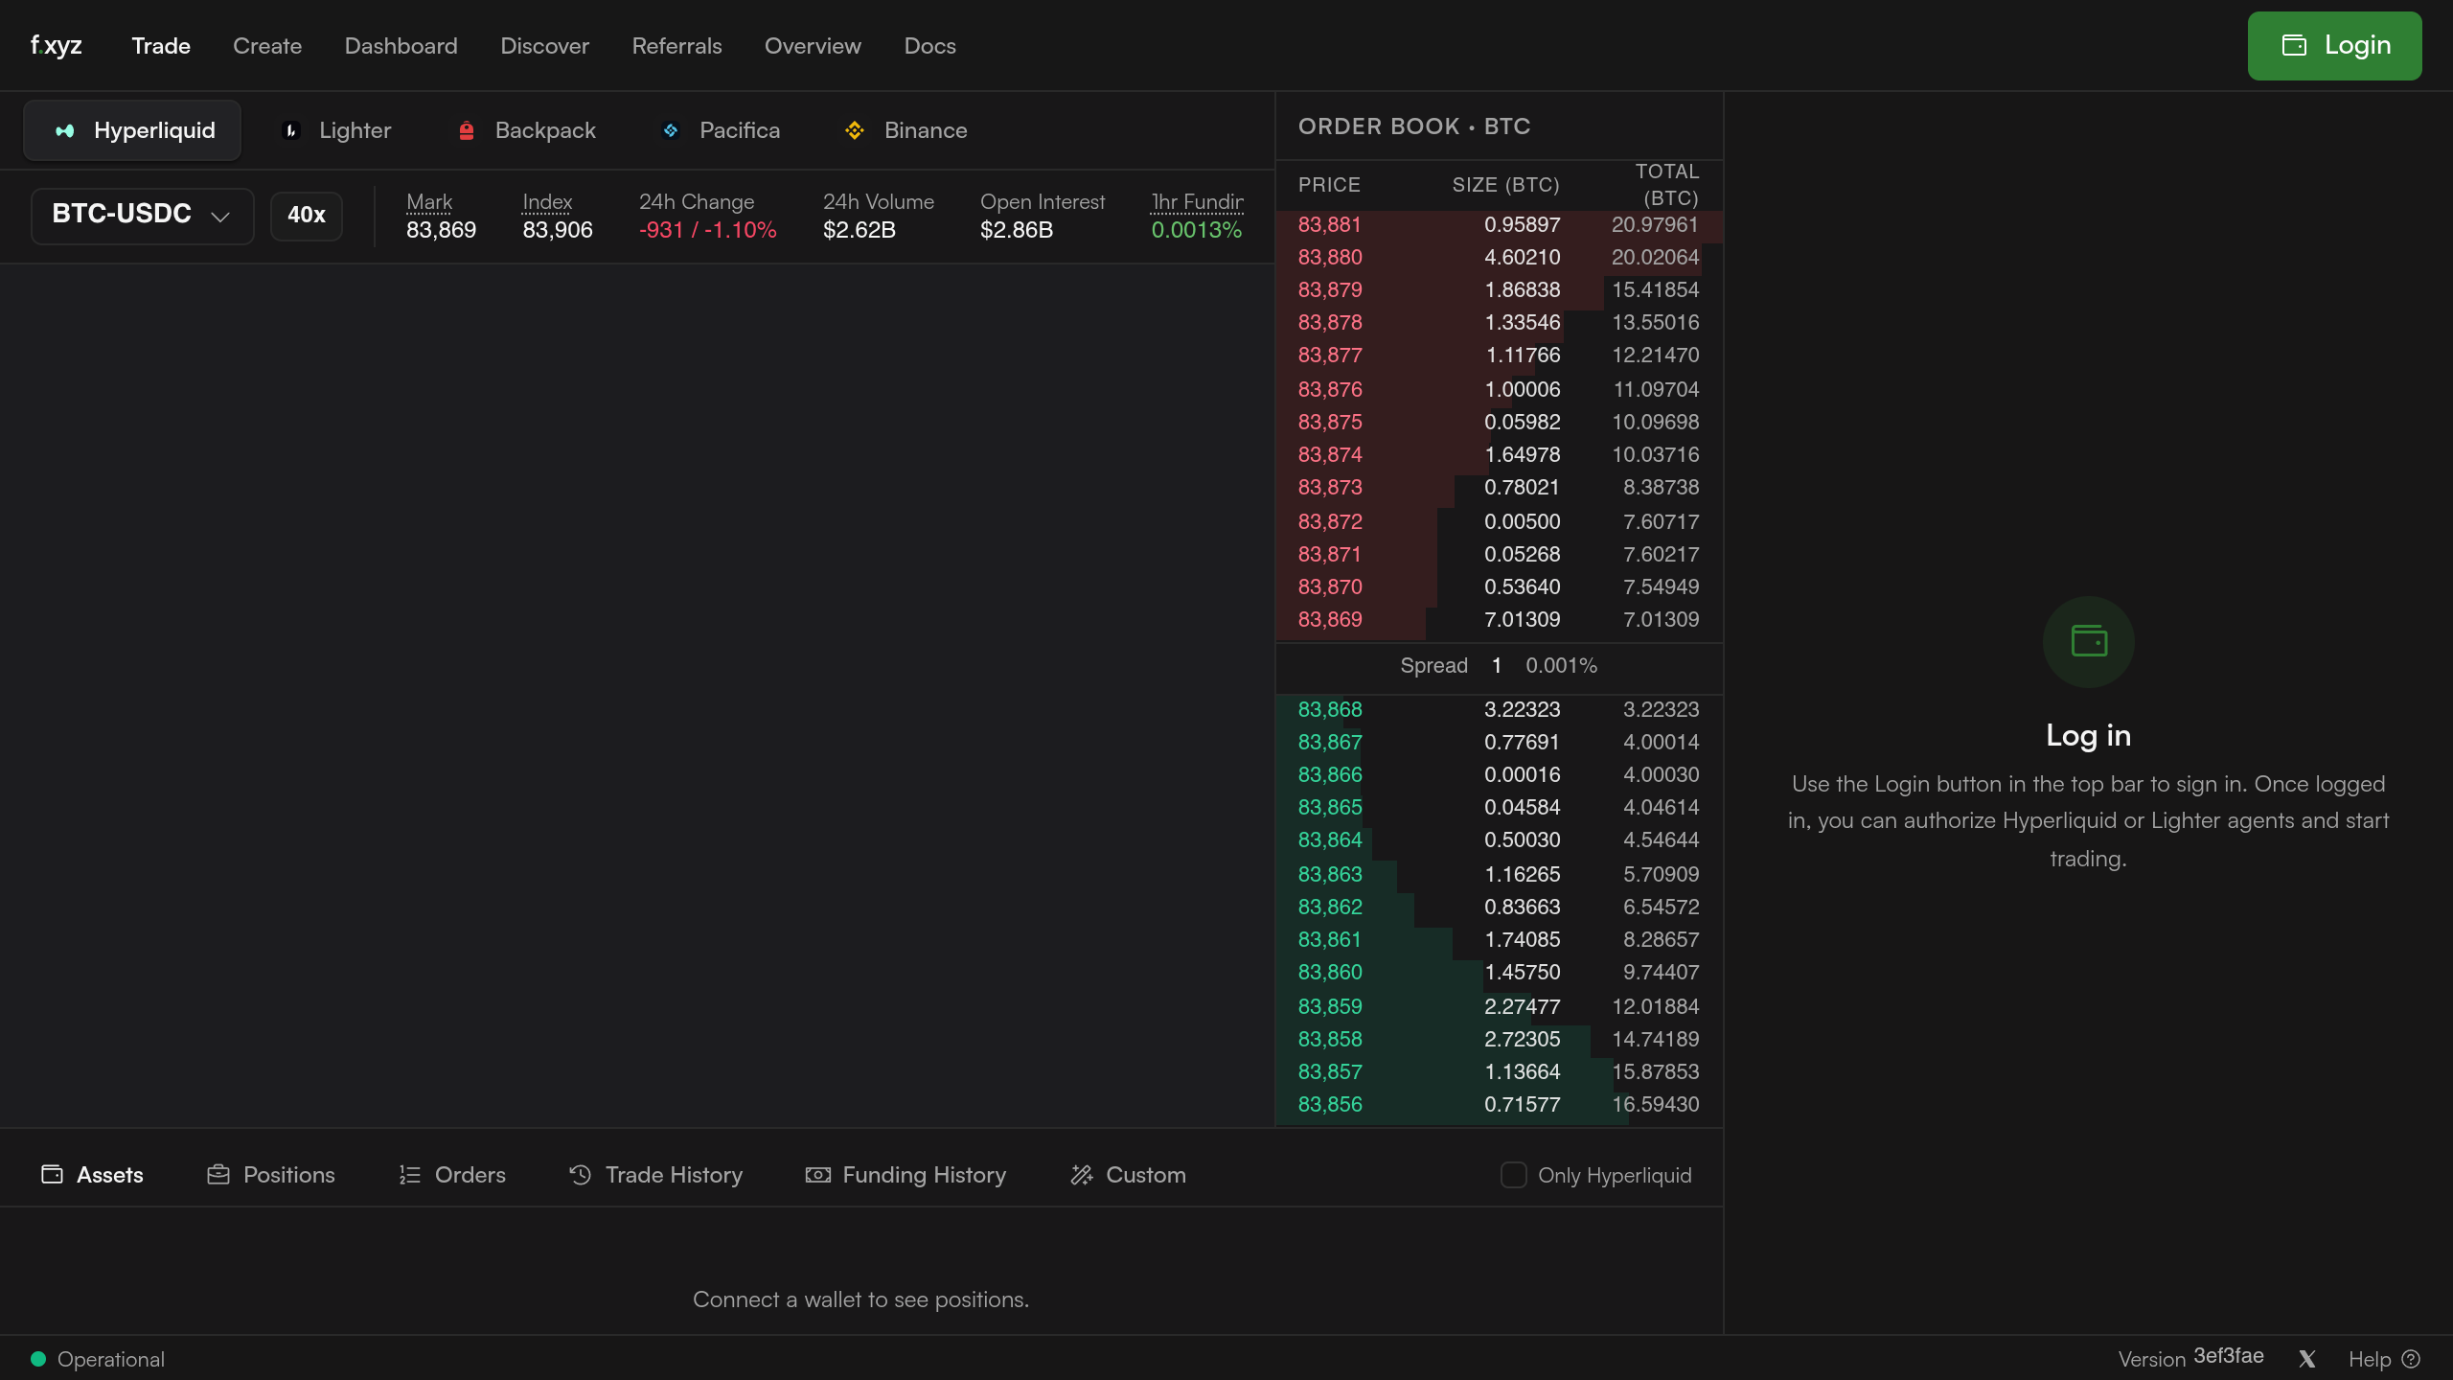Switch to the Lighter exchange tab
The height and width of the screenshot is (1380, 2453).
(337, 130)
